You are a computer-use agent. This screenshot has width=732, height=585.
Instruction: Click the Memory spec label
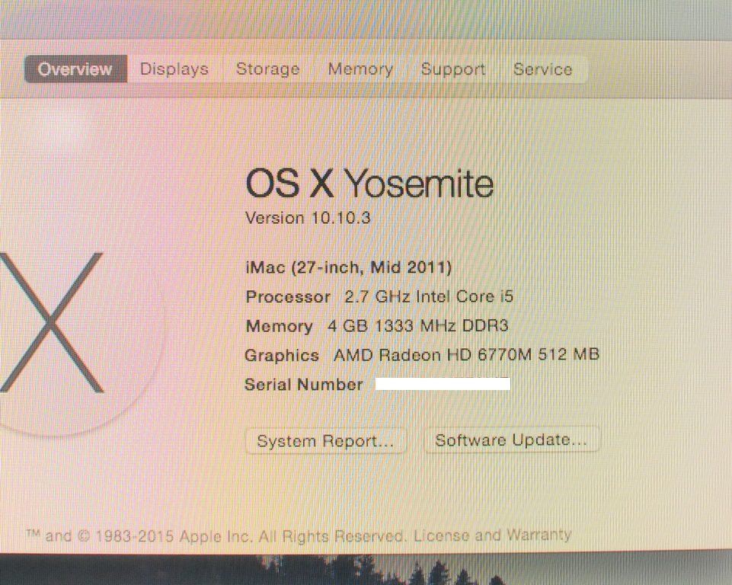pyautogui.click(x=280, y=326)
